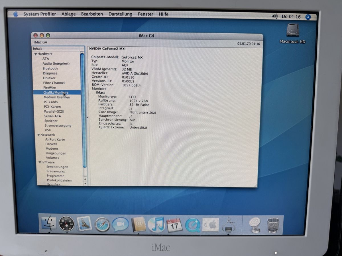342x256 pixels.
Task: Open the Darstellung menu
Action: coord(120,14)
